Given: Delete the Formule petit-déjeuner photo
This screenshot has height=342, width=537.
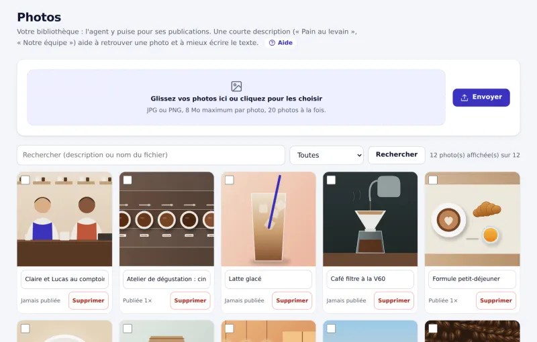Looking at the screenshot, I should (x=496, y=300).
